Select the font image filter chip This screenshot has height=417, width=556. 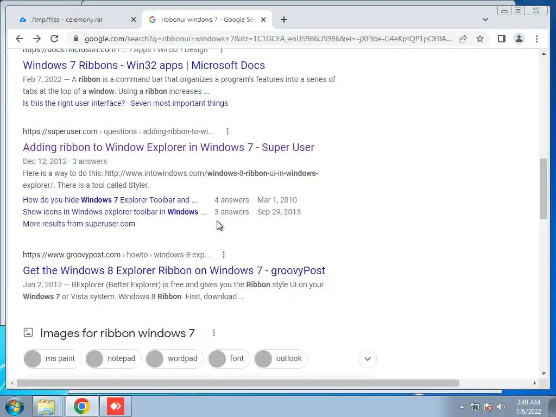tap(229, 359)
